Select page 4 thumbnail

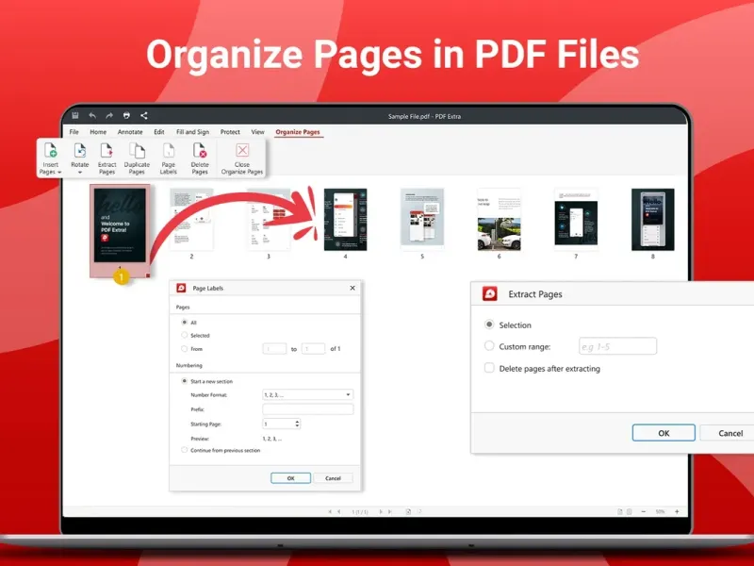pyautogui.click(x=345, y=220)
